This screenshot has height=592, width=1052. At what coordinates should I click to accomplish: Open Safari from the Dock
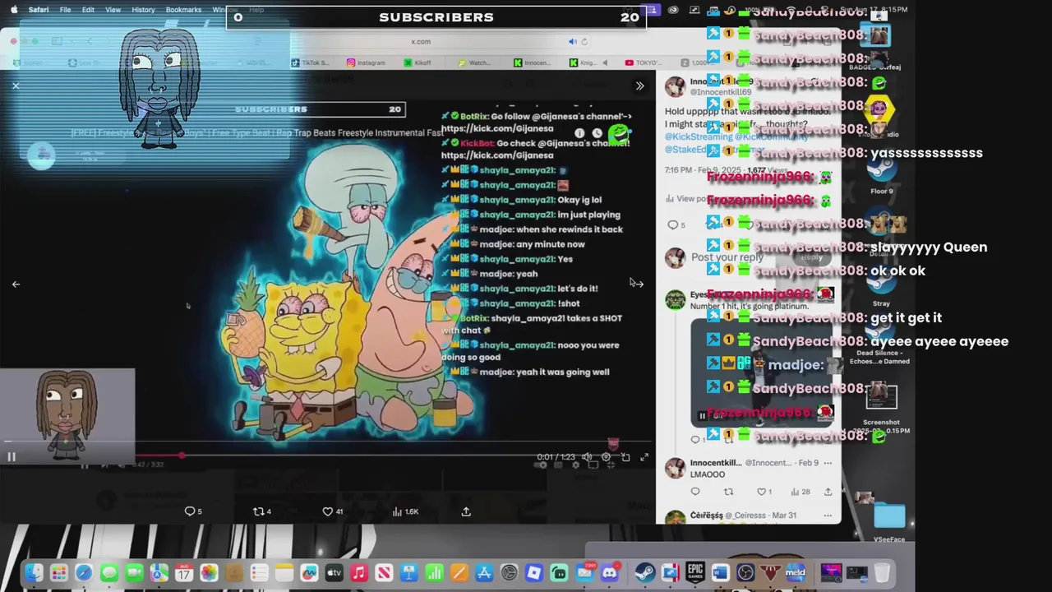84,573
